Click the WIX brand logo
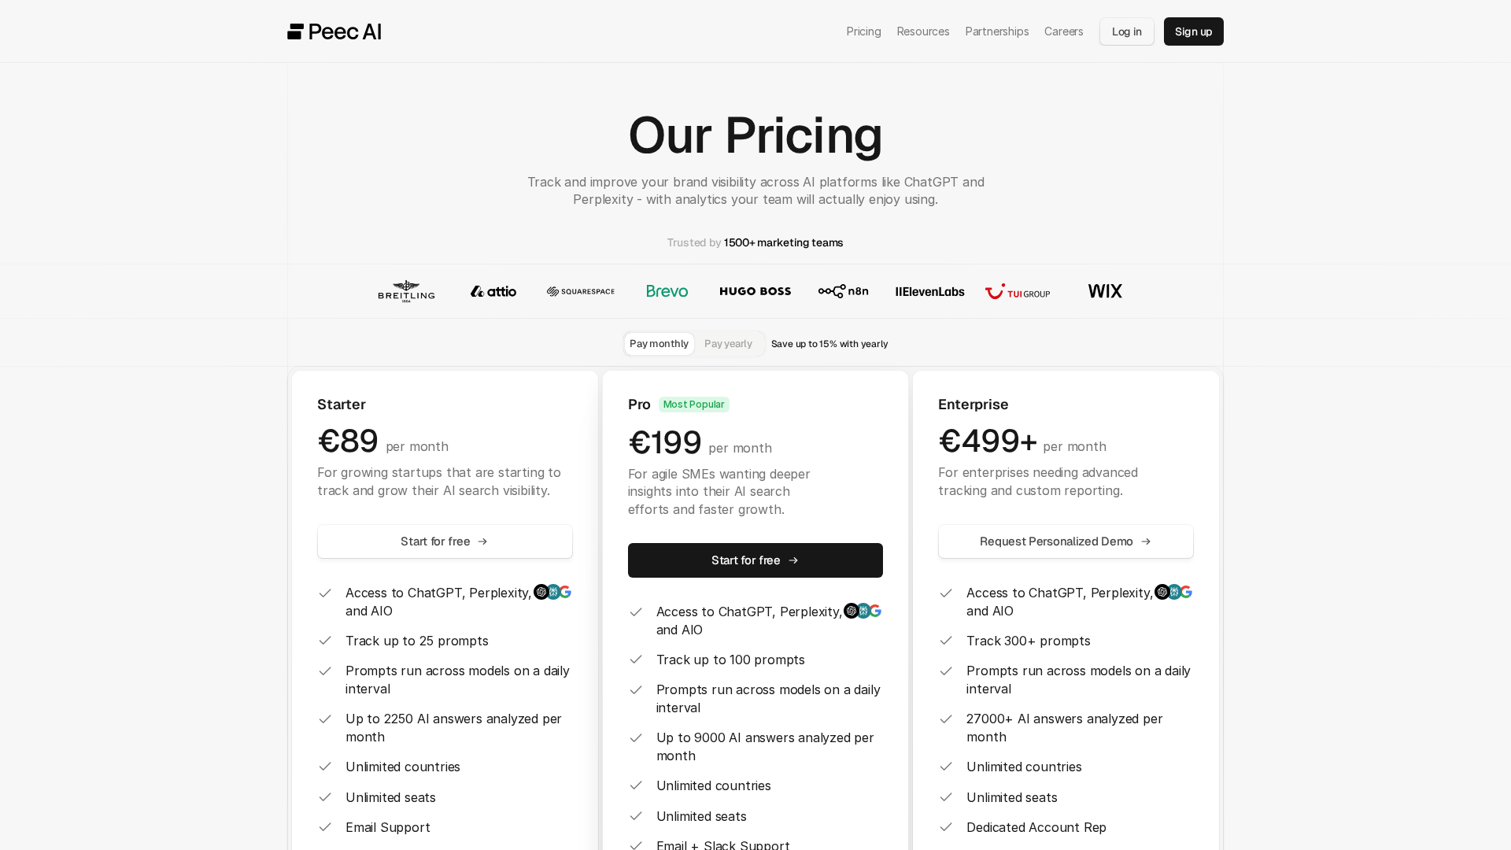This screenshot has height=850, width=1511. pyautogui.click(x=1105, y=291)
